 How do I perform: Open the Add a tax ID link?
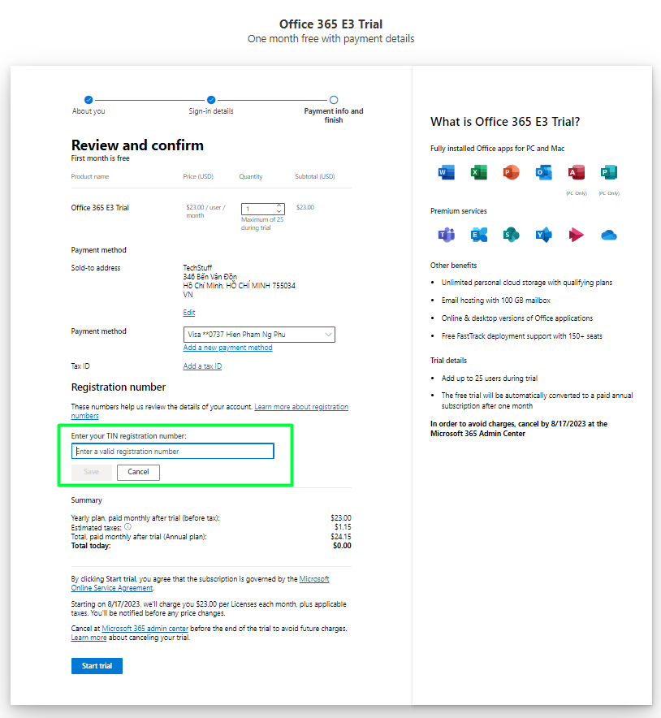pos(202,366)
